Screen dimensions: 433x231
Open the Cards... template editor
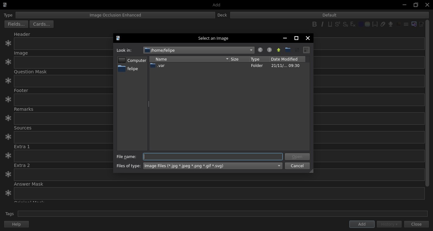coord(42,24)
